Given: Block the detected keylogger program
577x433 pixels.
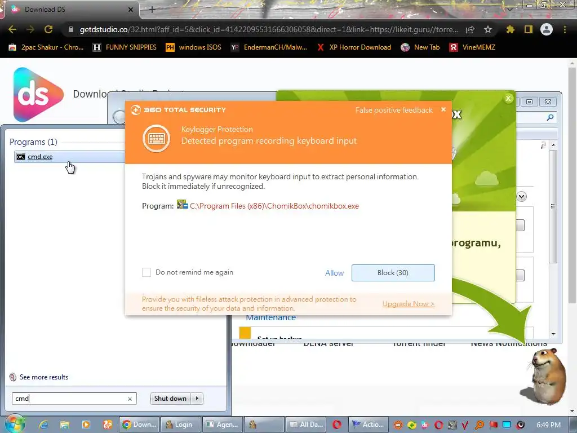Looking at the screenshot, I should point(393,273).
